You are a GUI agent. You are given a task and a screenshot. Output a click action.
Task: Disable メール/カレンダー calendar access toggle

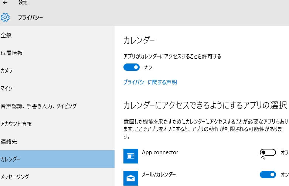pyautogui.click(x=268, y=175)
